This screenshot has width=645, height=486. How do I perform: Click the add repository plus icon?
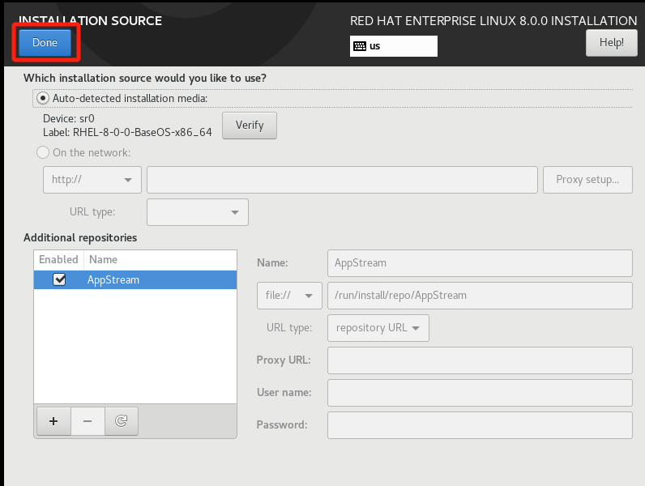coord(53,421)
